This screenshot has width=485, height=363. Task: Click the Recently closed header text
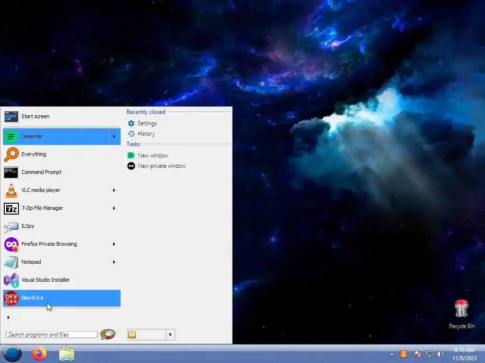coord(146,112)
